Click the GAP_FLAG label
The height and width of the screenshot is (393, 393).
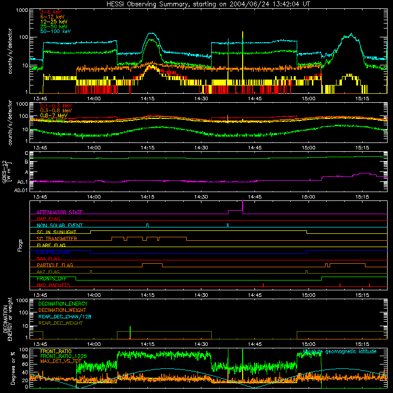48,219
